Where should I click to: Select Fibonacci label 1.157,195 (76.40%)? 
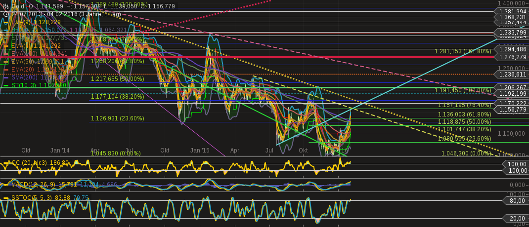tap(465, 105)
